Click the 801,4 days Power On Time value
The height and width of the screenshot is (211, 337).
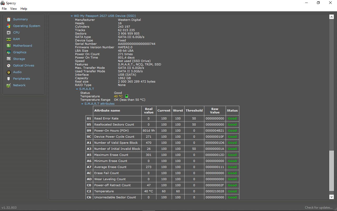point(126,57)
